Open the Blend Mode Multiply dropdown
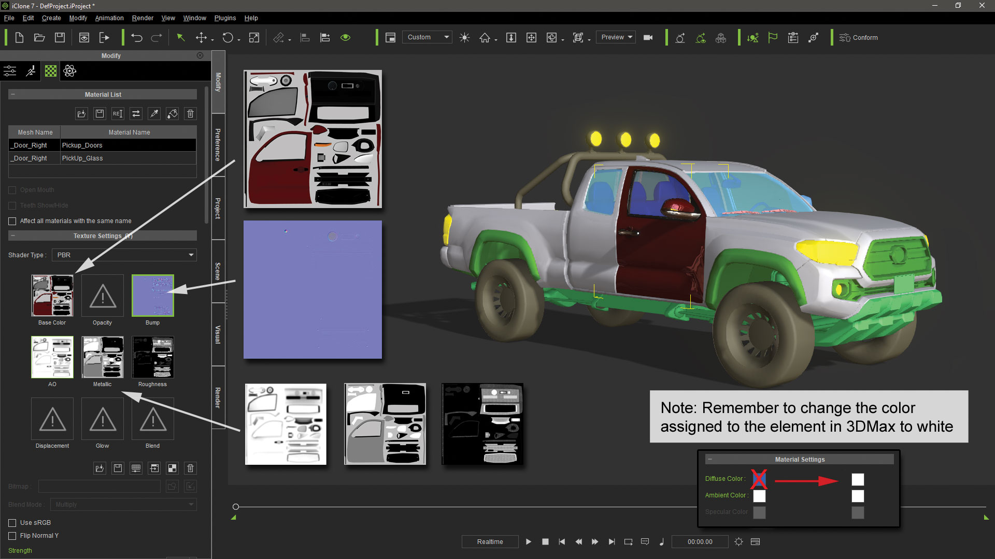The width and height of the screenshot is (995, 559). coord(123,504)
